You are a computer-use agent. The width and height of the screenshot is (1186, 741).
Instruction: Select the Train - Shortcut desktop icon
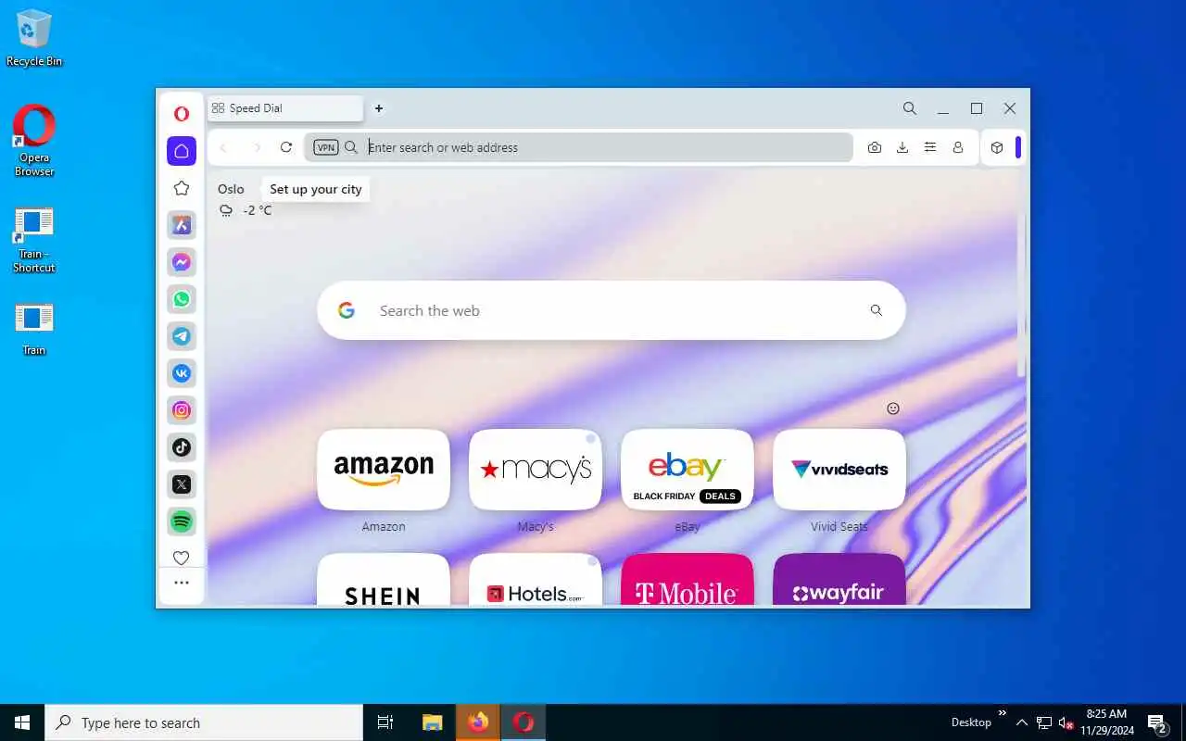coord(34,240)
